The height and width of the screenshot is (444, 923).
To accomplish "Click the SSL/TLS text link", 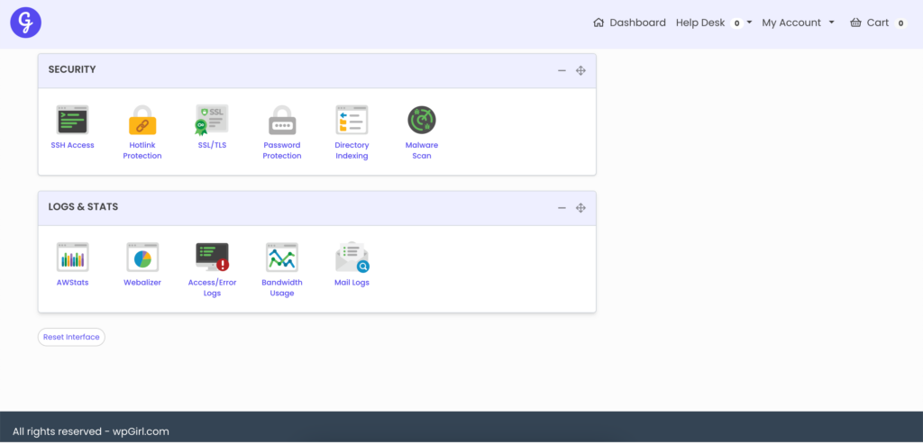I will [x=212, y=145].
